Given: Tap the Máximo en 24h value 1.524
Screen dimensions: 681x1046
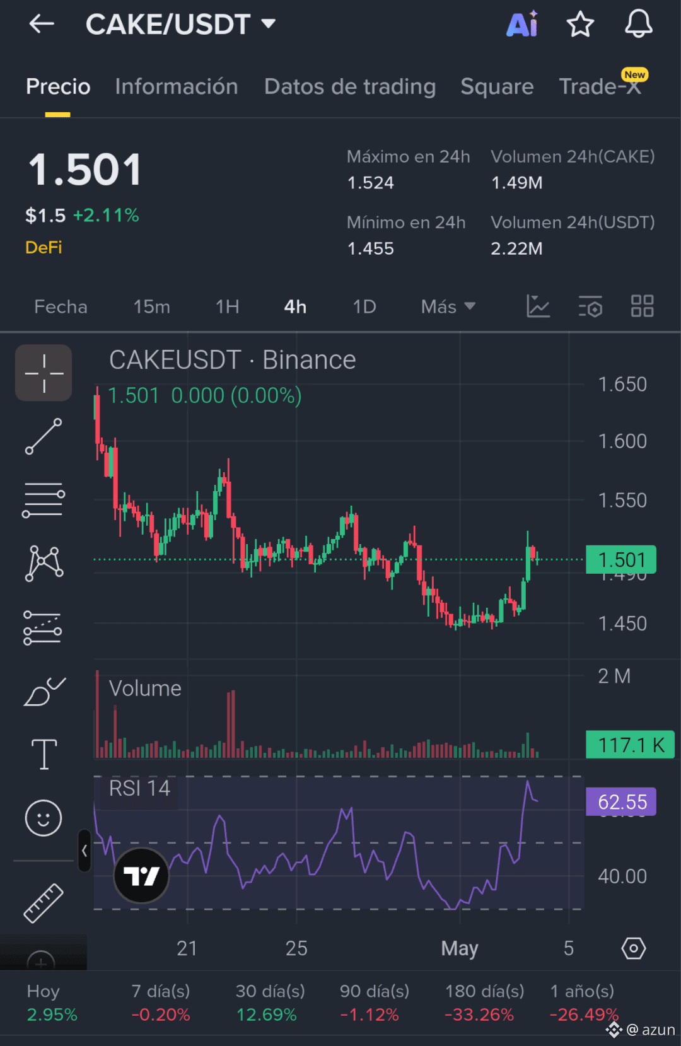Looking at the screenshot, I should pos(371,183).
